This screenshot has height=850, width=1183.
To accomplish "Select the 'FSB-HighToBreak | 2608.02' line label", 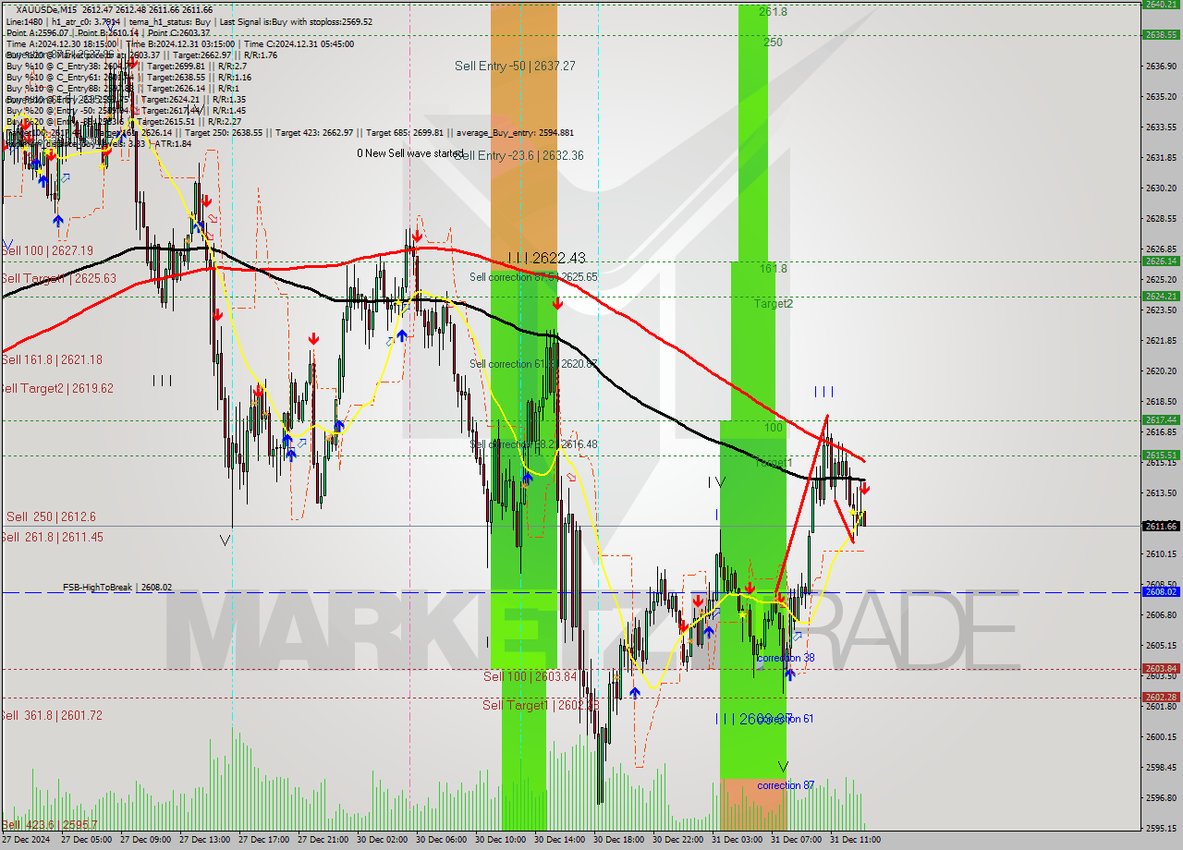I will click(x=117, y=587).
